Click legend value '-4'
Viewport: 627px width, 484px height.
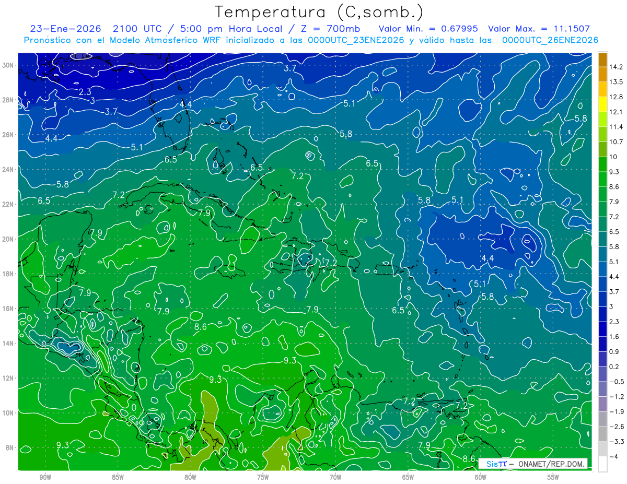pos(614,457)
